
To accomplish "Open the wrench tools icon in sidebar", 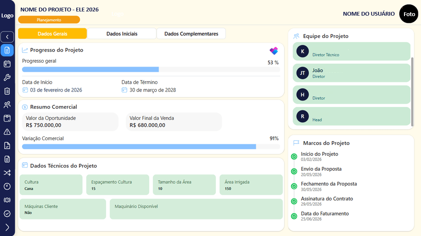I will click(7, 78).
